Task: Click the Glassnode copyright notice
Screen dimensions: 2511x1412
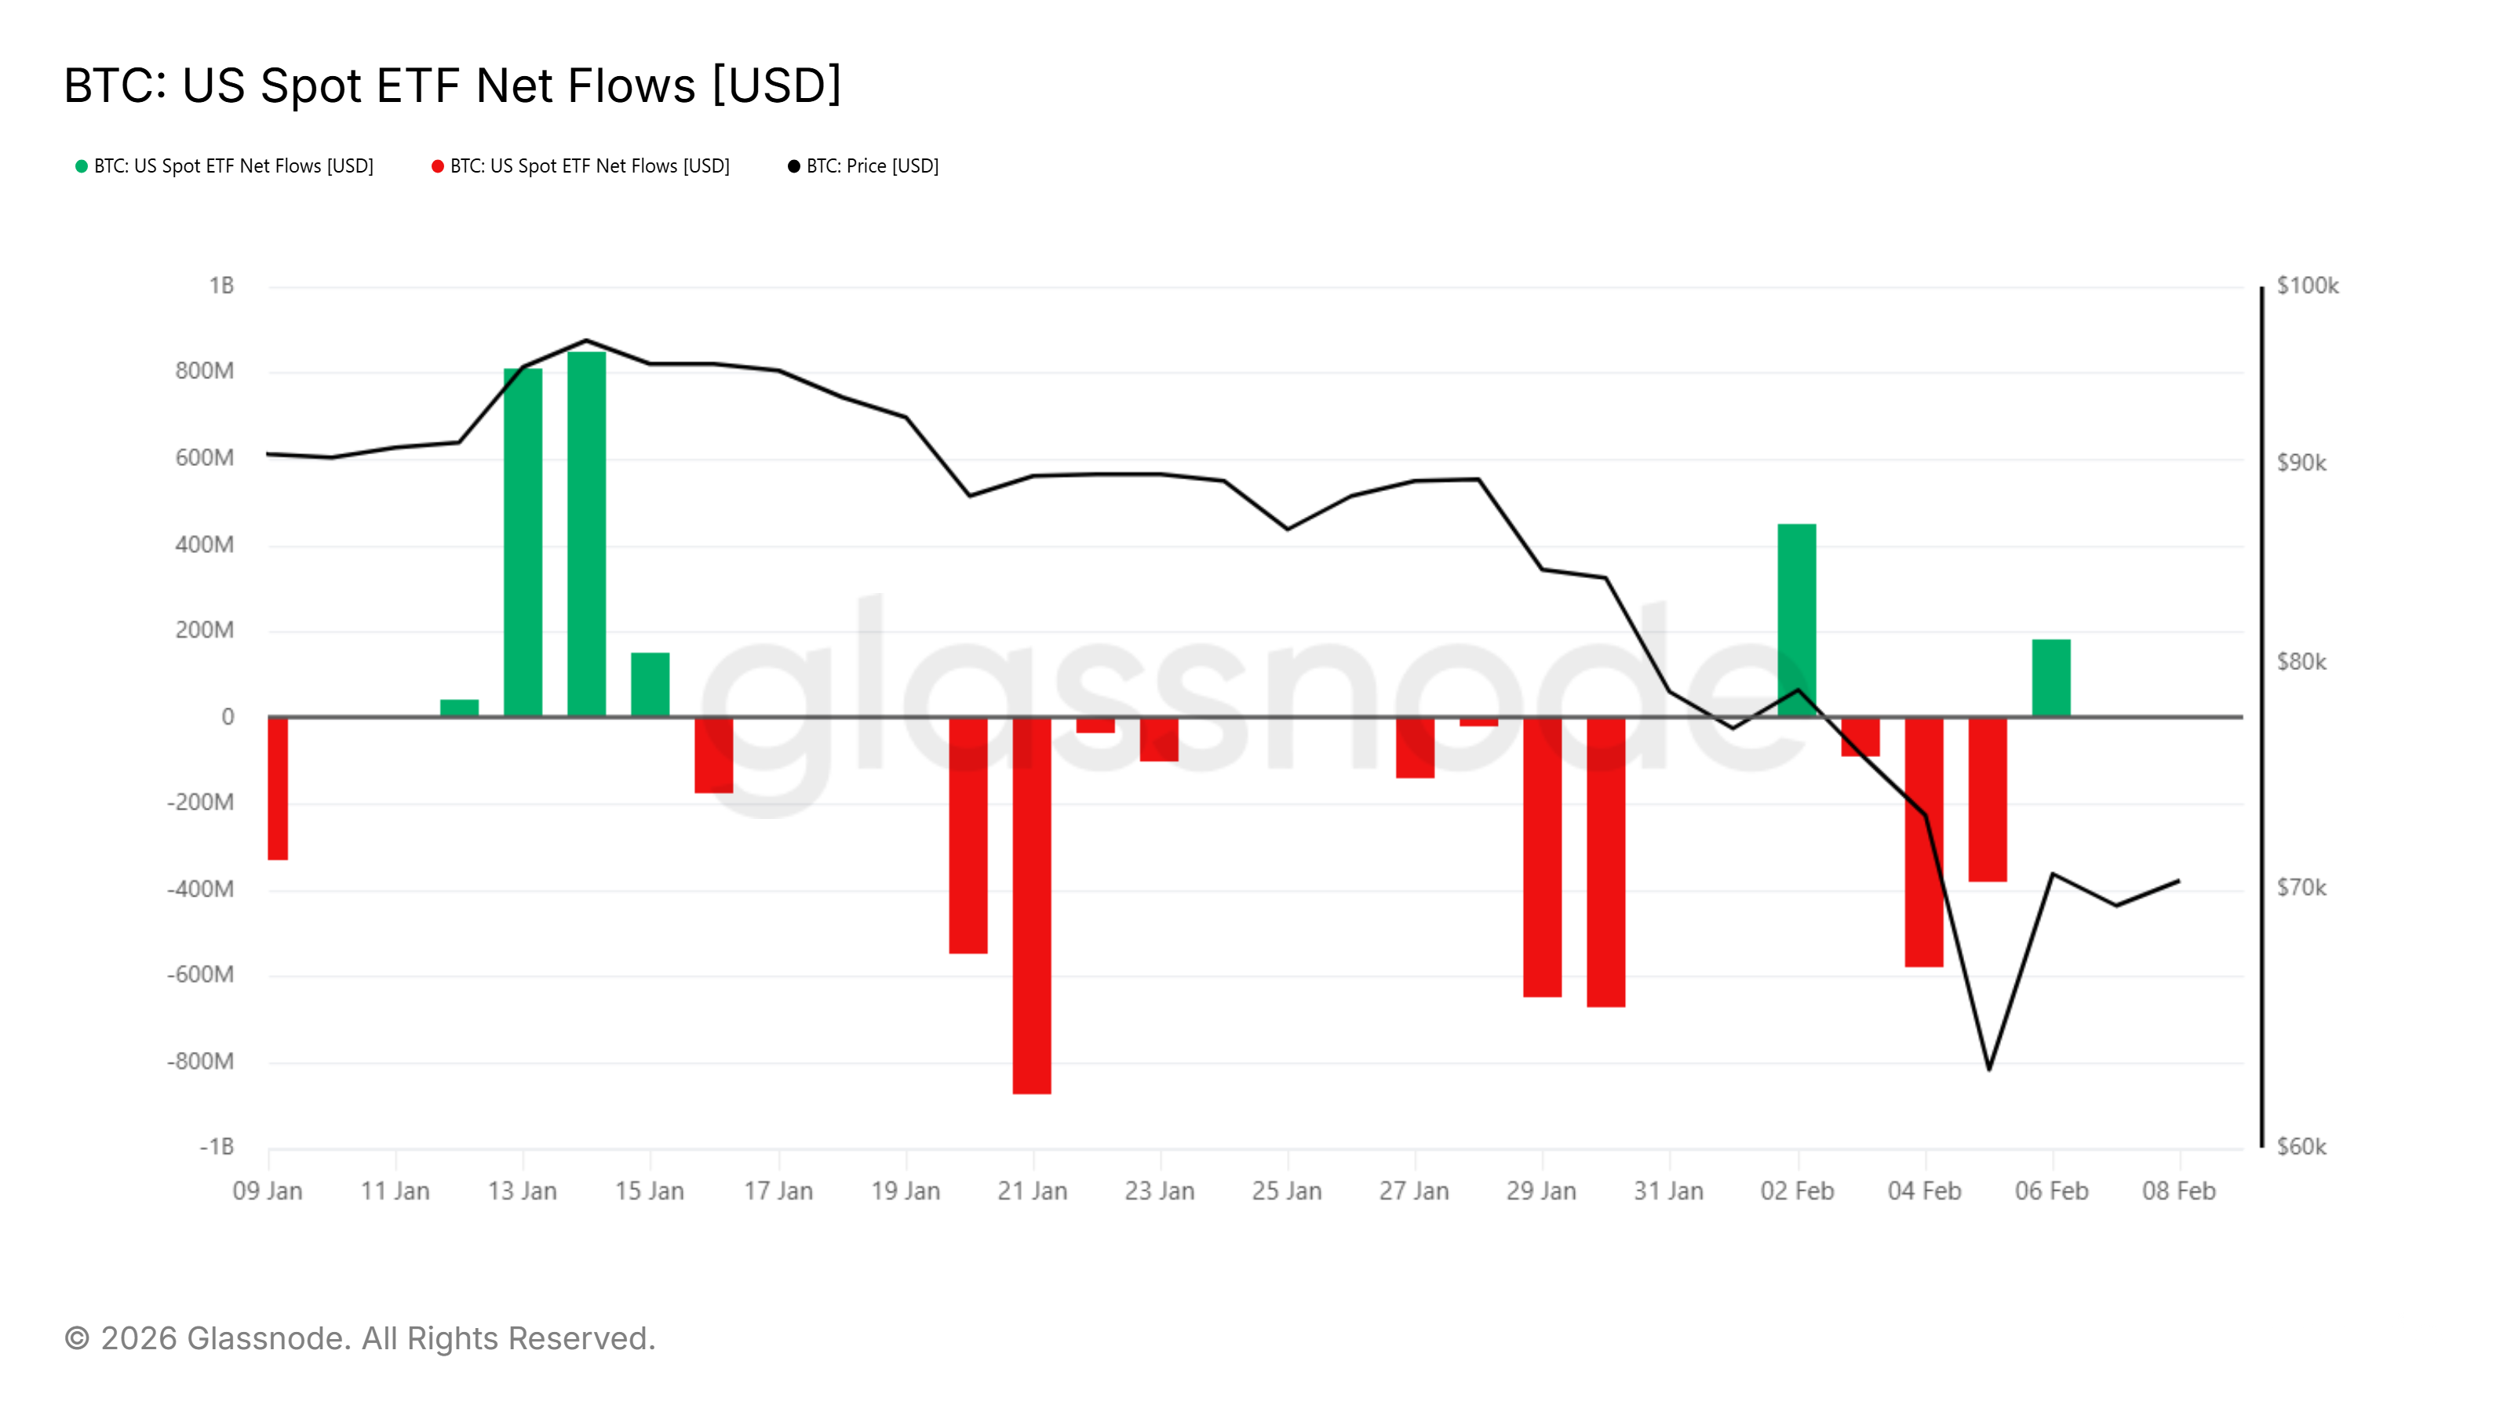Action: [359, 1338]
